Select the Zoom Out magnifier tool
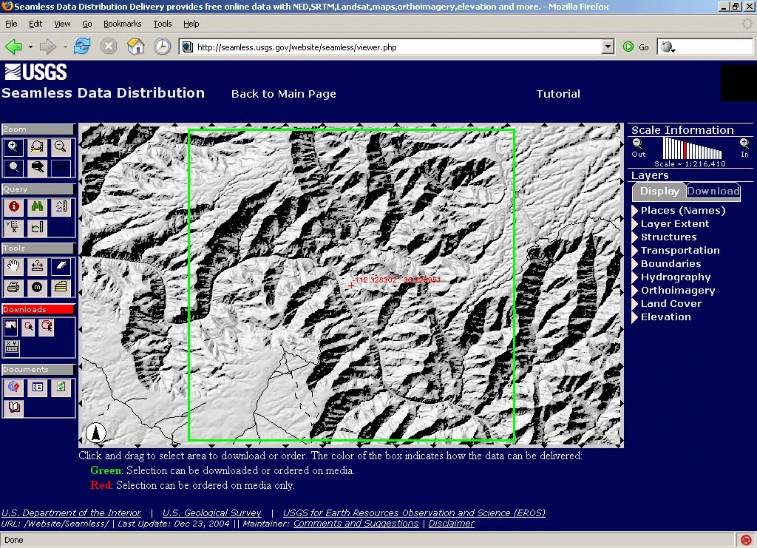This screenshot has height=548, width=757. point(61,146)
